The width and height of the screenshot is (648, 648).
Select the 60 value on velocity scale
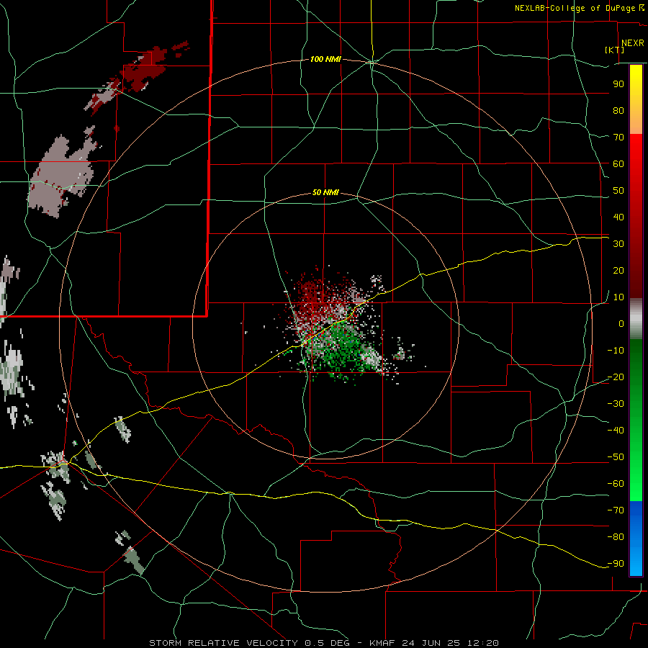tap(618, 163)
